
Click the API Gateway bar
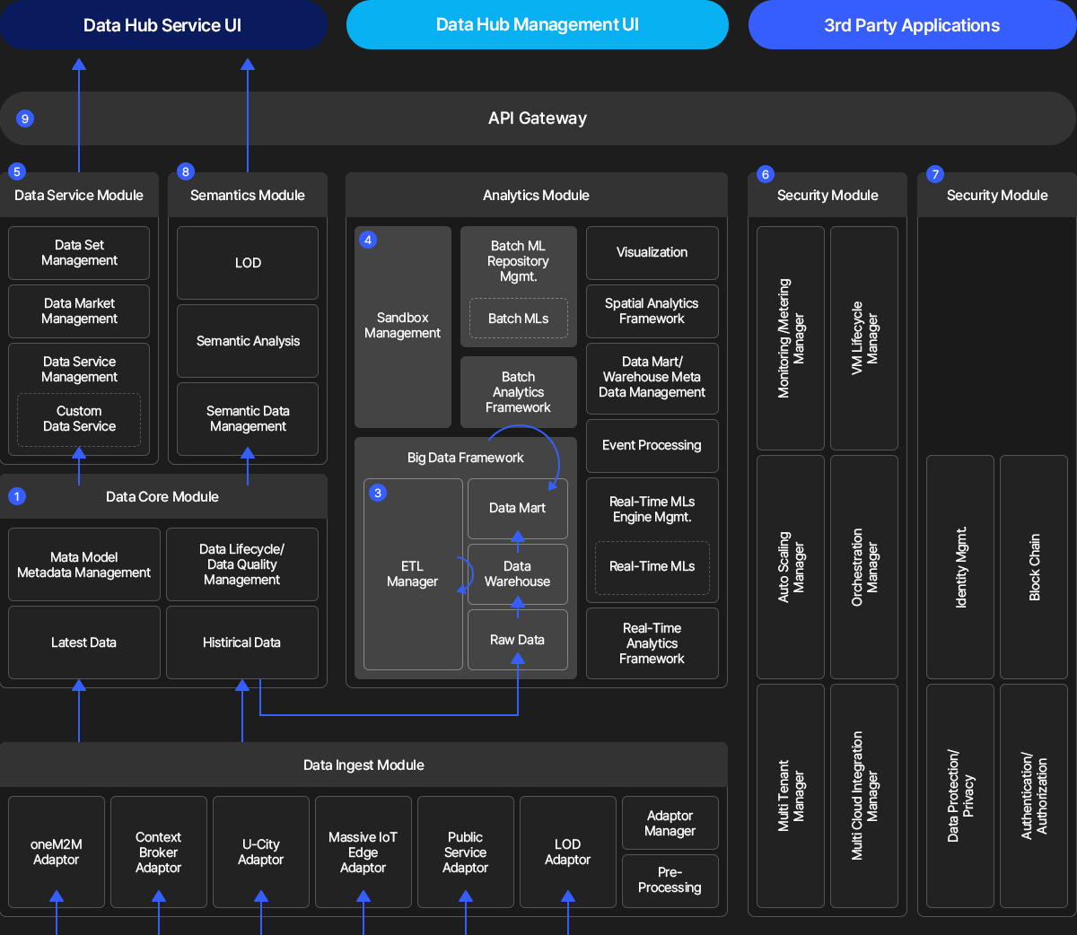[538, 118]
